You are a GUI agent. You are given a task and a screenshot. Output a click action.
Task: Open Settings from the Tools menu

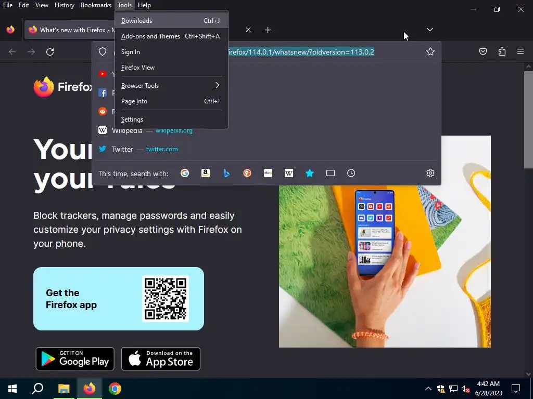click(171, 119)
